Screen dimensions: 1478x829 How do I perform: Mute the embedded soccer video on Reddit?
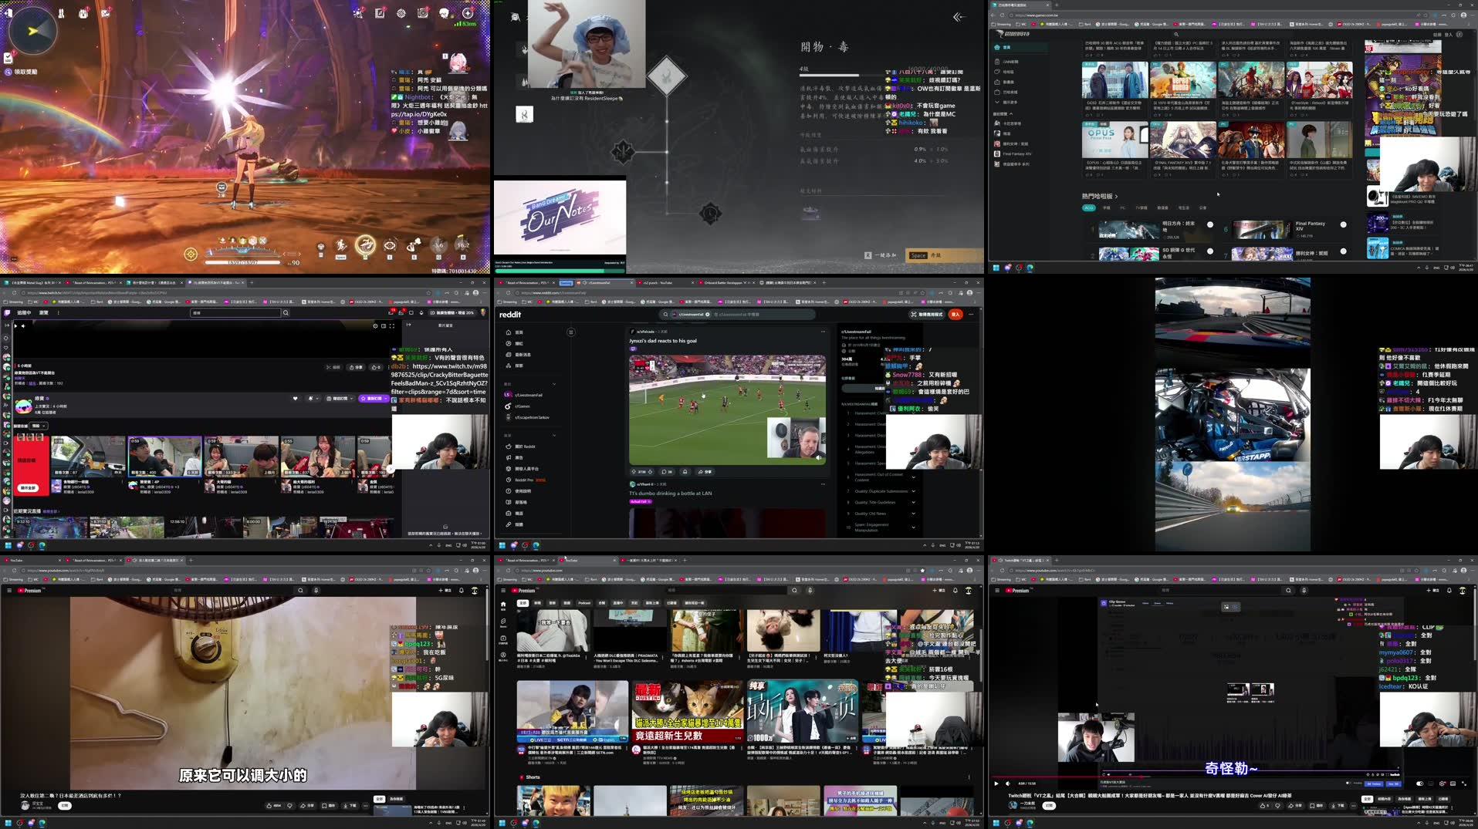pos(819,458)
